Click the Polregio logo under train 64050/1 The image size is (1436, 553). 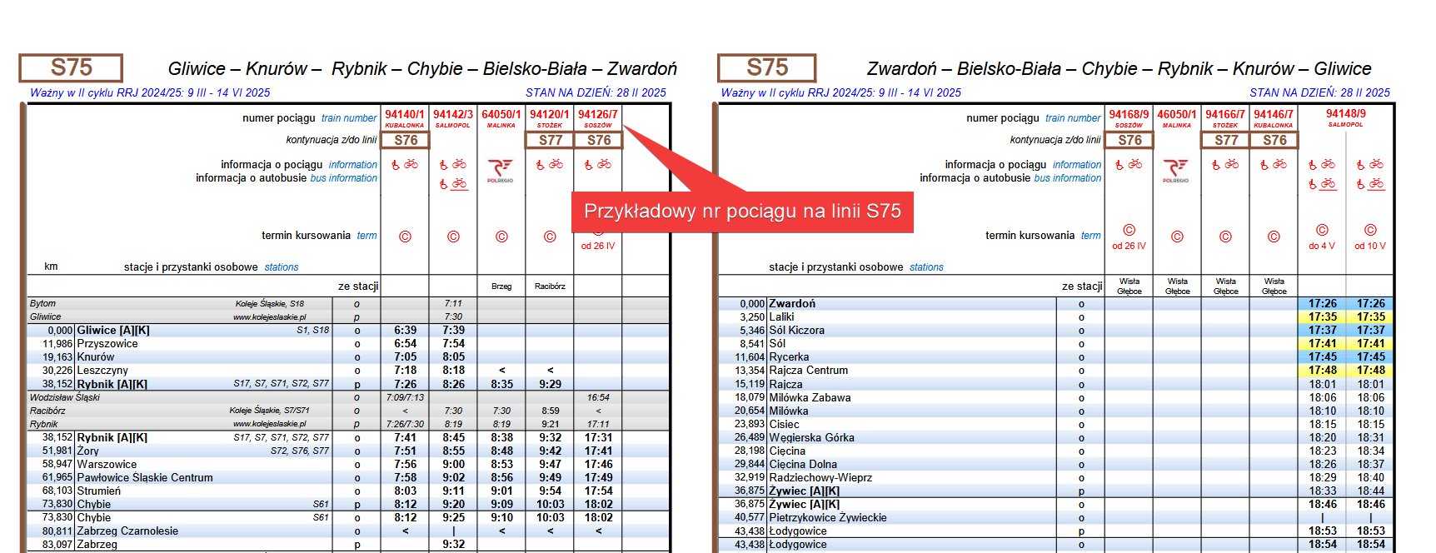pos(501,169)
